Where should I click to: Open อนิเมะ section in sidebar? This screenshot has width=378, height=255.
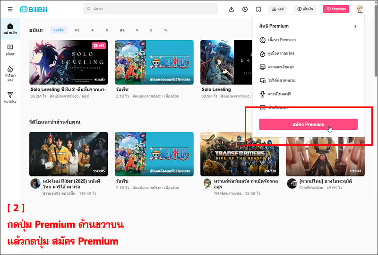[10, 50]
